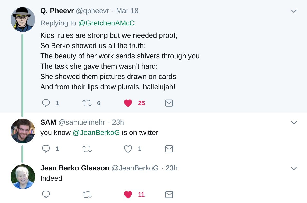Reply to SAM's tweet
Screen dimensions: 307x203
point(46,149)
